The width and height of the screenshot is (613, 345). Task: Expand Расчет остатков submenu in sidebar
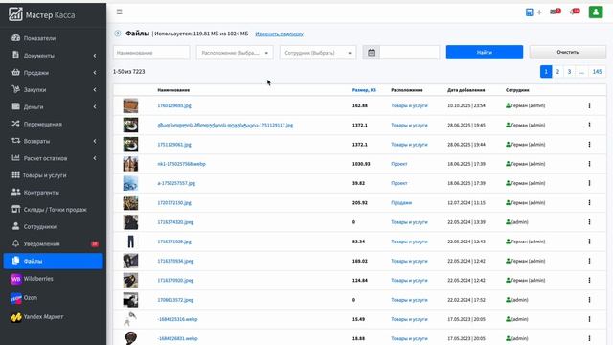54,158
